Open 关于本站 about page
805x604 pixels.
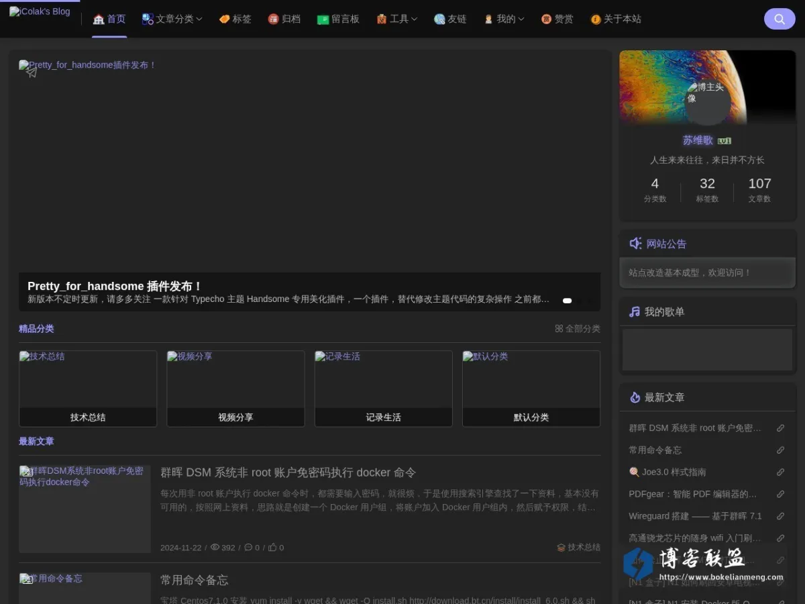(615, 19)
